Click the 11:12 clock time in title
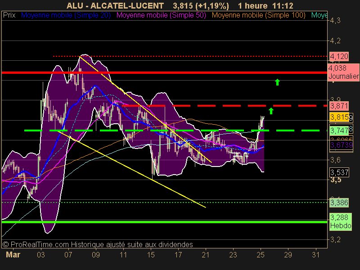Viewport: 360px width, 270px height. point(283,6)
